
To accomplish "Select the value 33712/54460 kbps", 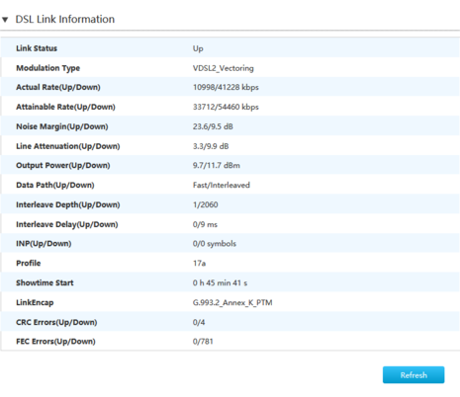I will pyautogui.click(x=226, y=107).
